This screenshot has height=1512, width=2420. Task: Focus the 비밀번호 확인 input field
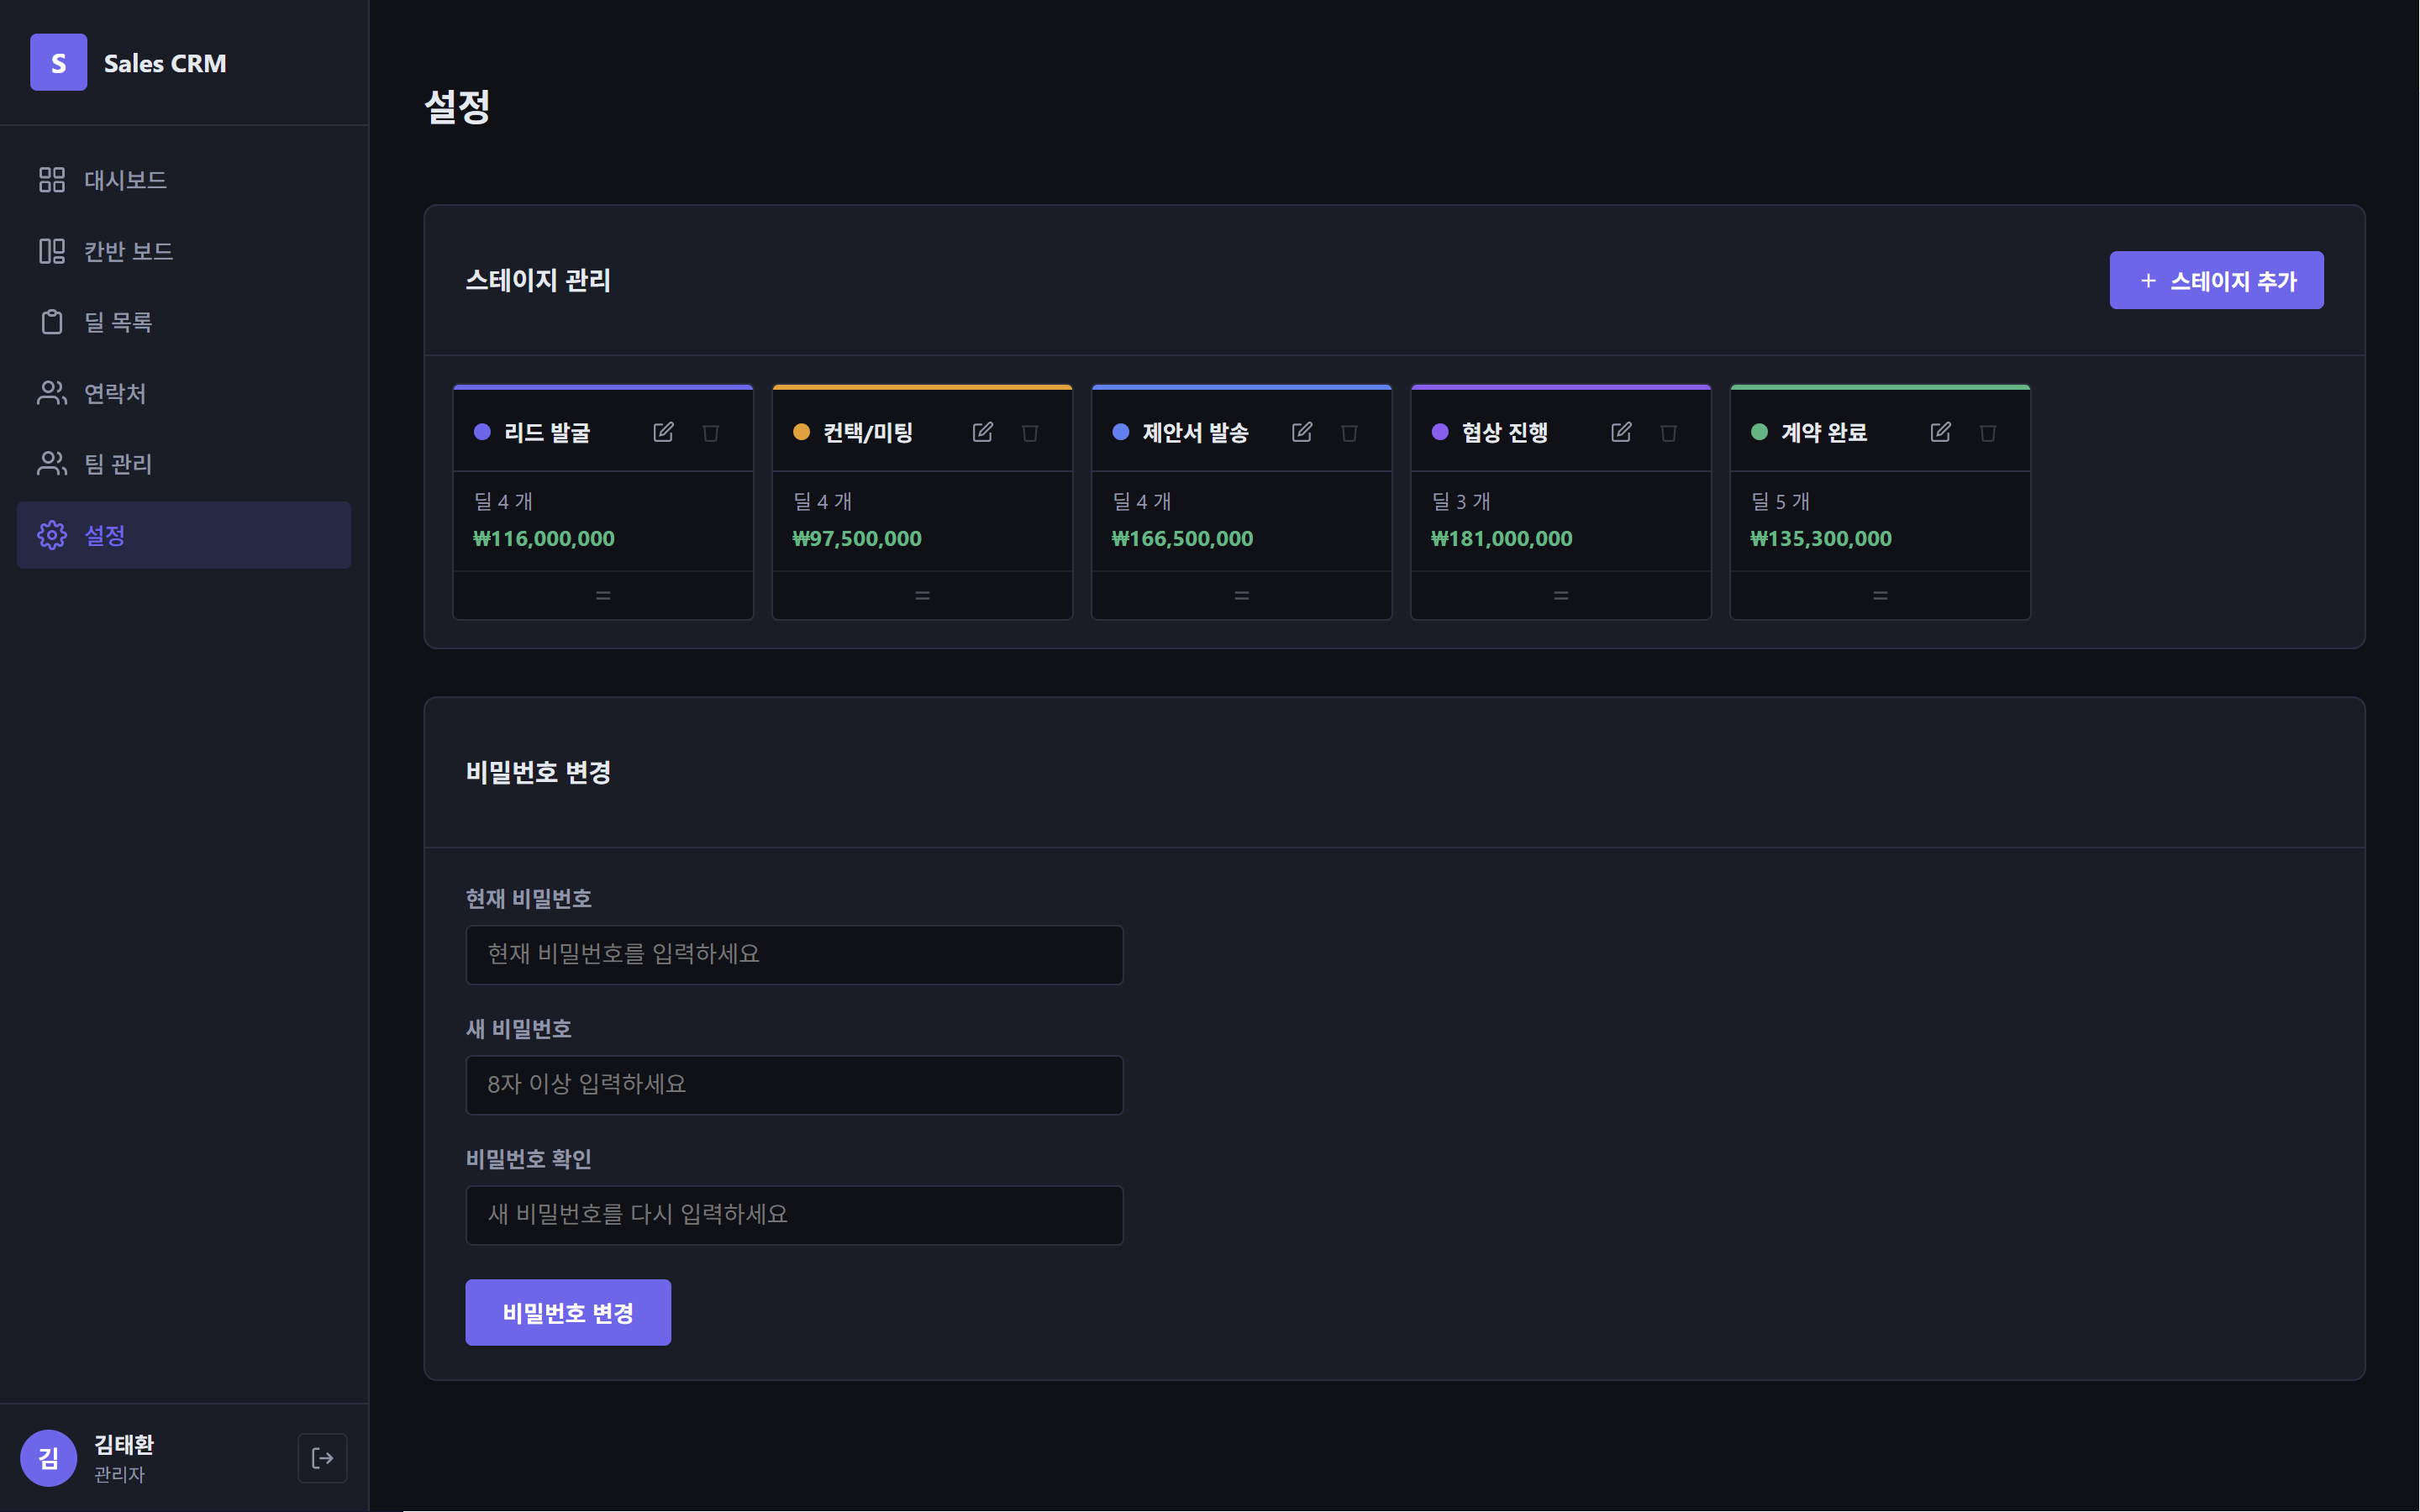[x=794, y=1215]
